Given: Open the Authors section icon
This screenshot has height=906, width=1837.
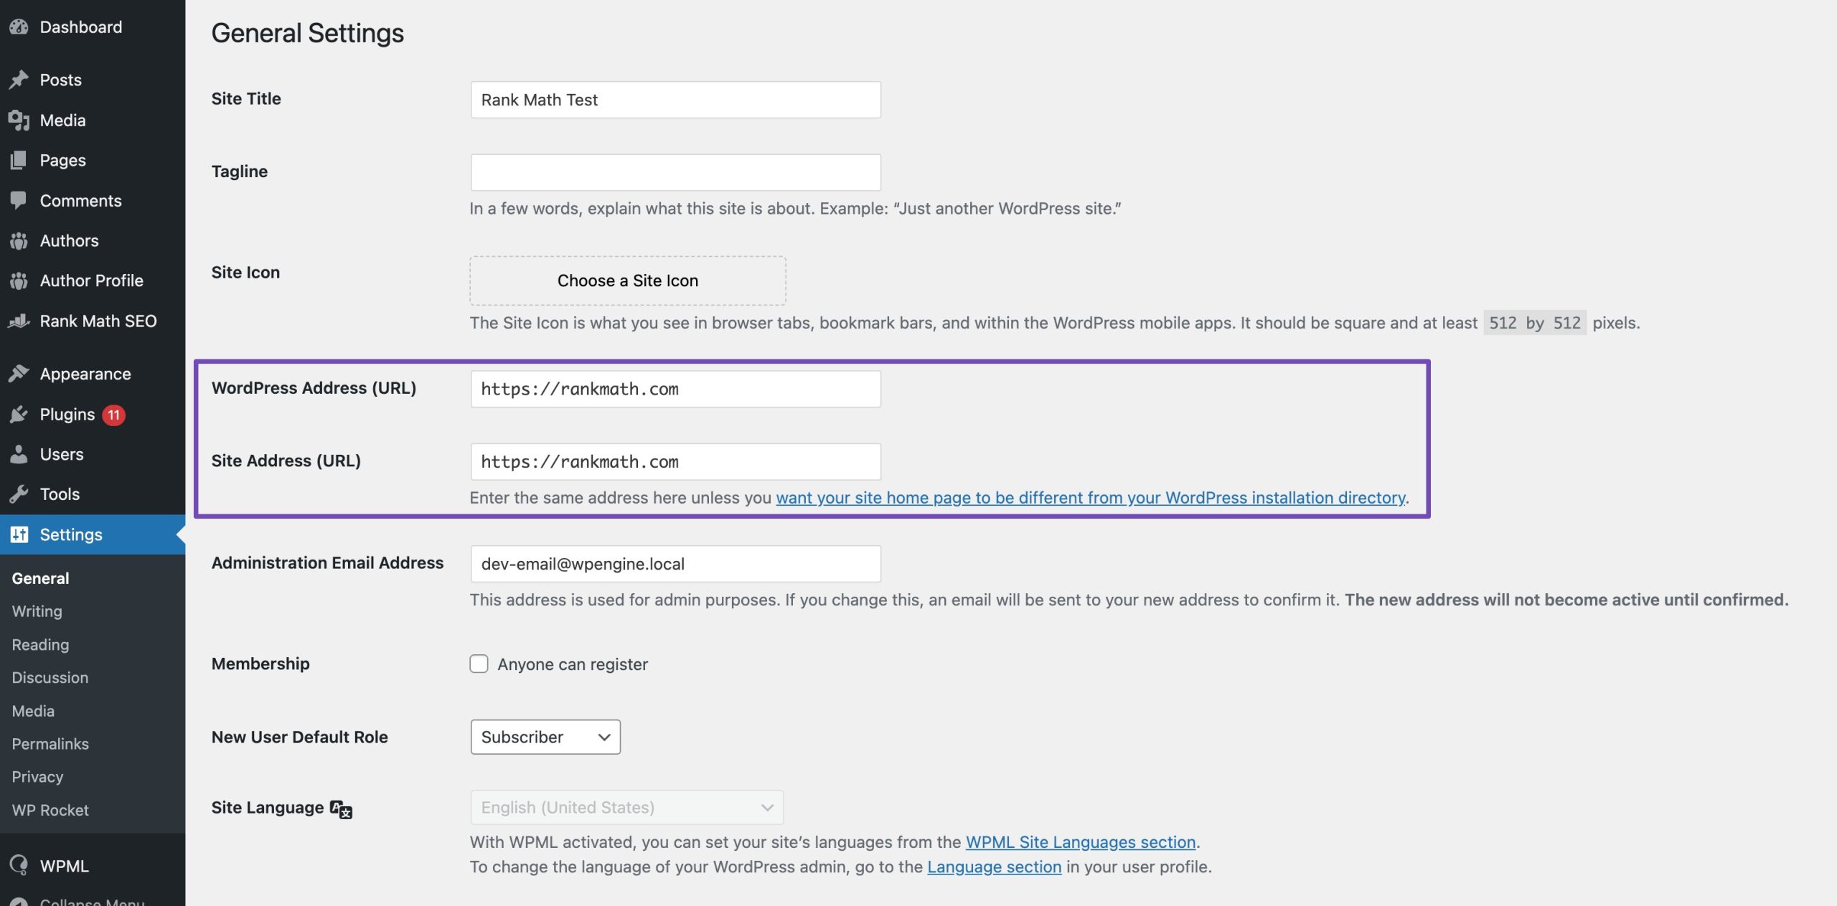Looking at the screenshot, I should click(x=20, y=240).
